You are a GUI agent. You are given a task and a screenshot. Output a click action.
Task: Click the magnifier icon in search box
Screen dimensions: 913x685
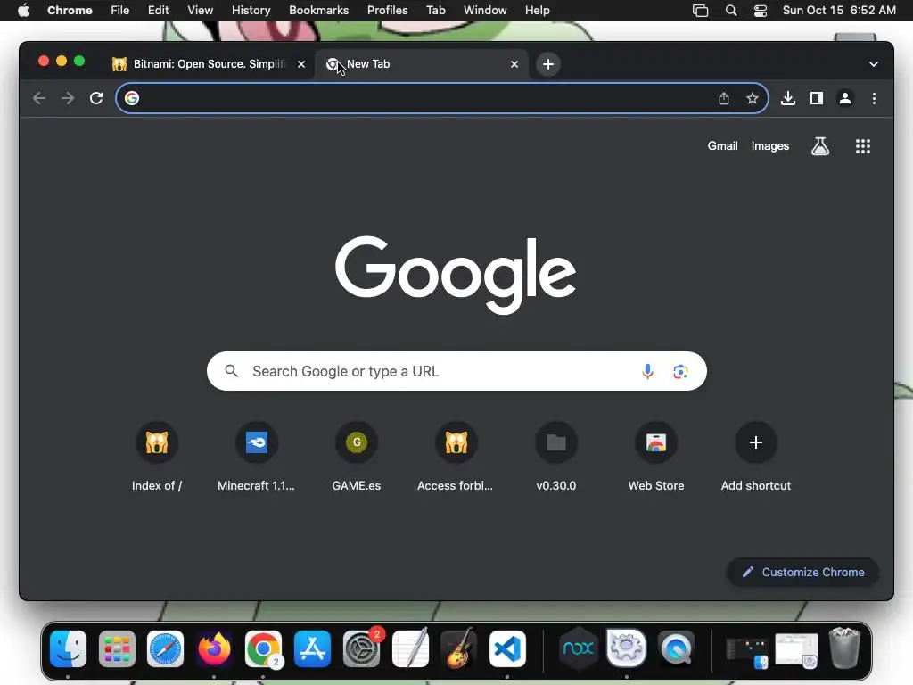[231, 371]
